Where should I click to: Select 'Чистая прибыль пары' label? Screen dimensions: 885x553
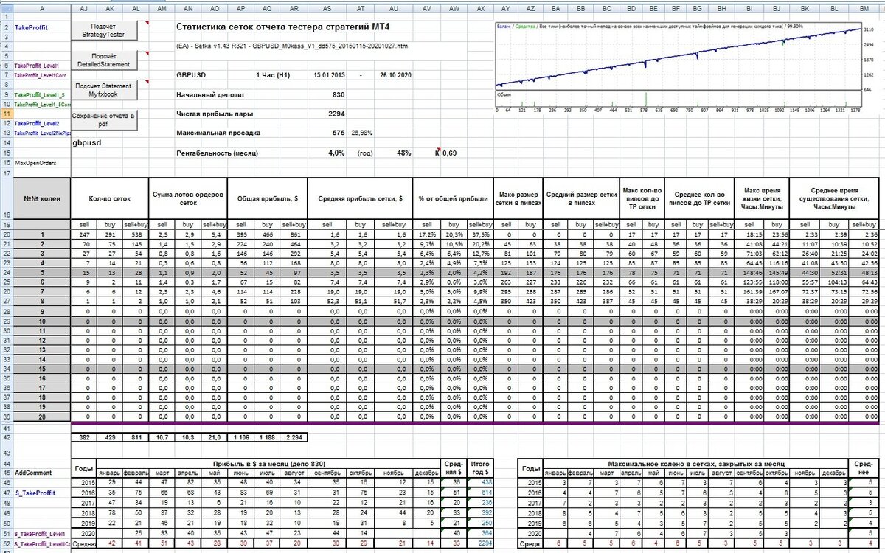[213, 114]
